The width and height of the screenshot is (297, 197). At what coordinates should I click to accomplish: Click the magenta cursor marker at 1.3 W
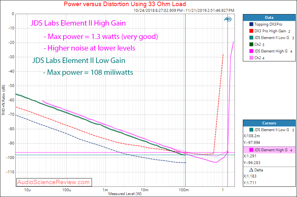point(228,152)
